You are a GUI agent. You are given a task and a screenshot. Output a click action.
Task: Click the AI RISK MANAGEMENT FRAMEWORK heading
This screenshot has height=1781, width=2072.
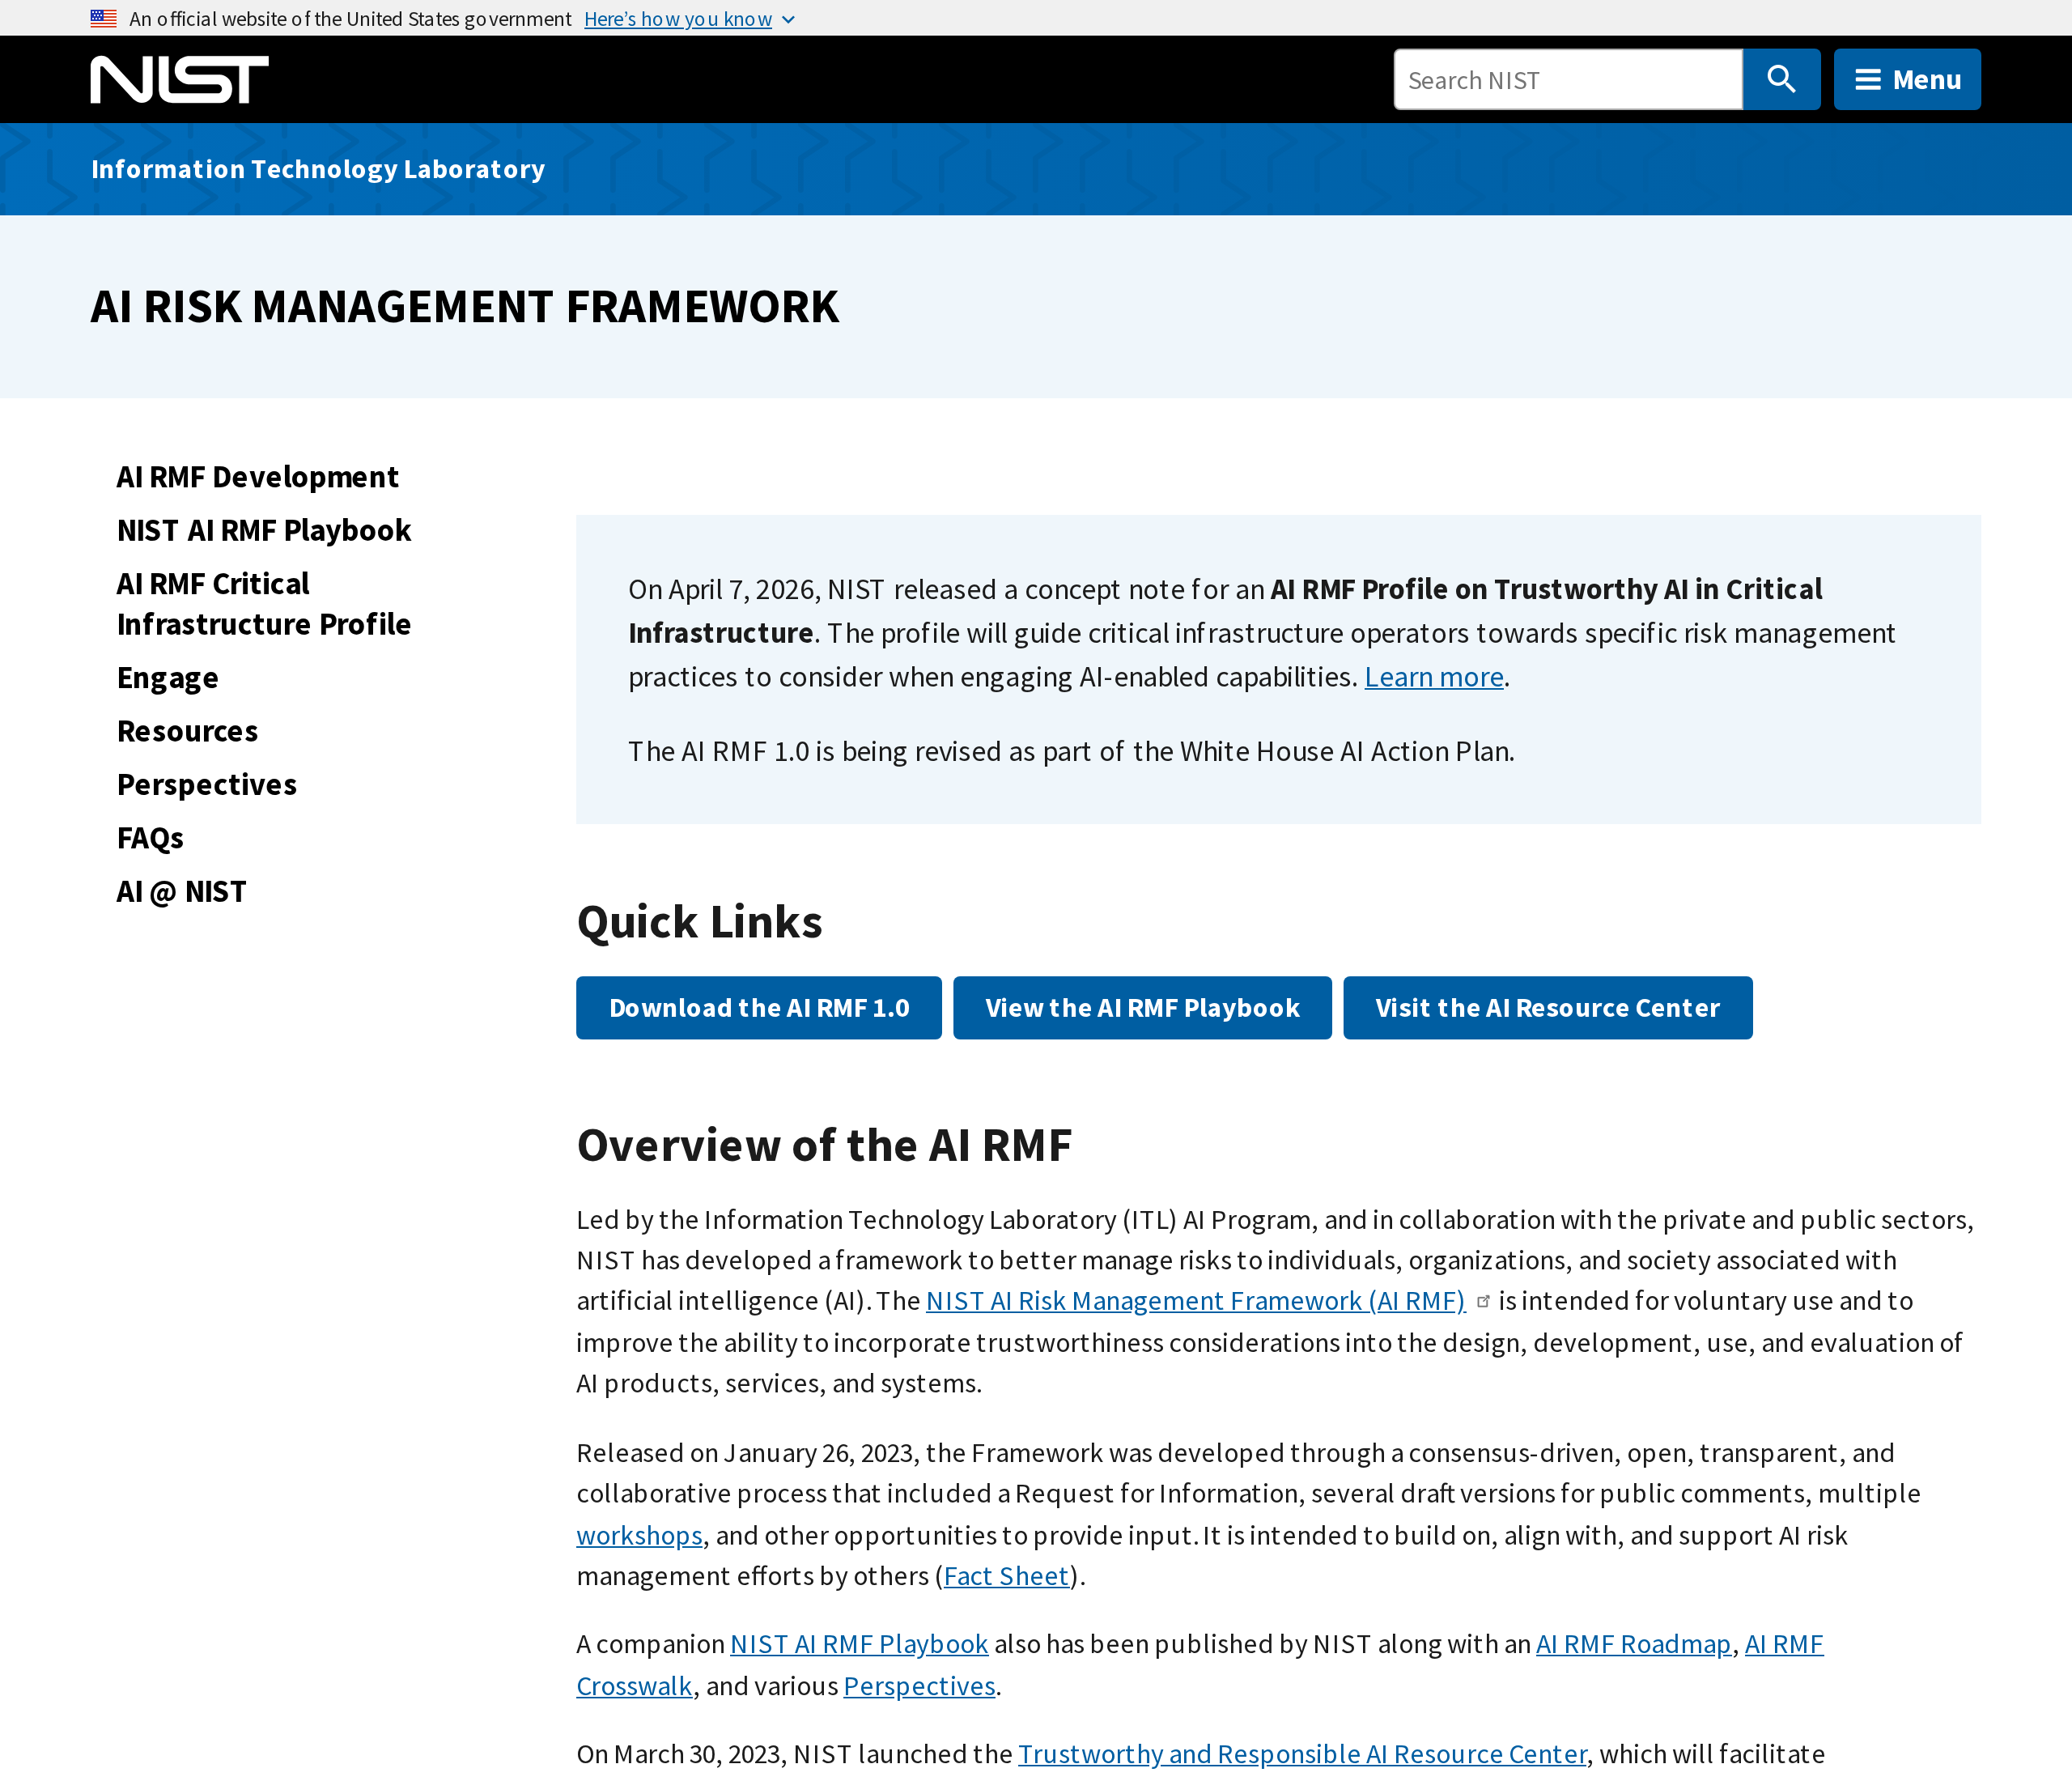coord(465,306)
